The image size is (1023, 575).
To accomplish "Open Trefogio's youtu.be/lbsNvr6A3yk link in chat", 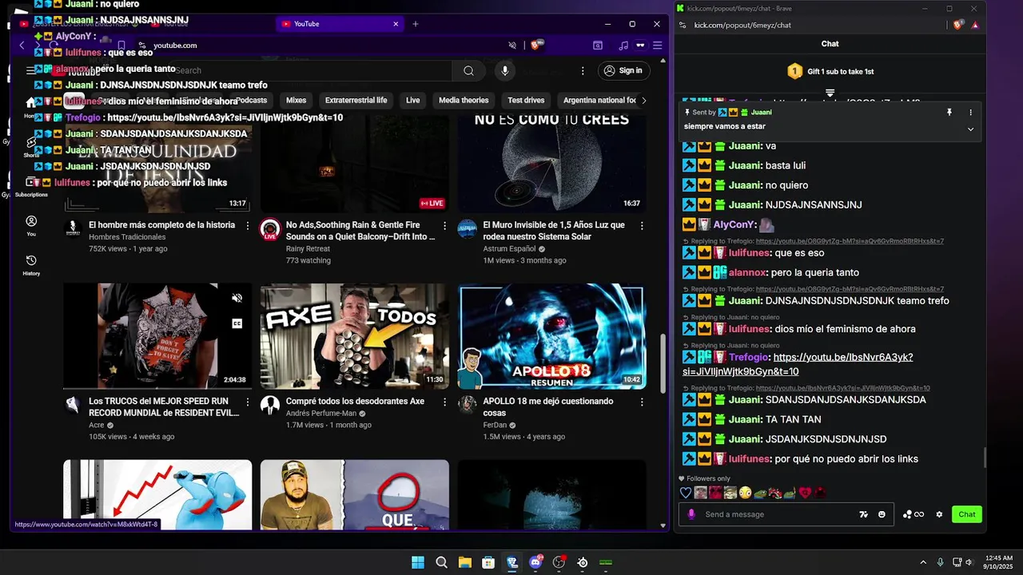I will pos(798,364).
